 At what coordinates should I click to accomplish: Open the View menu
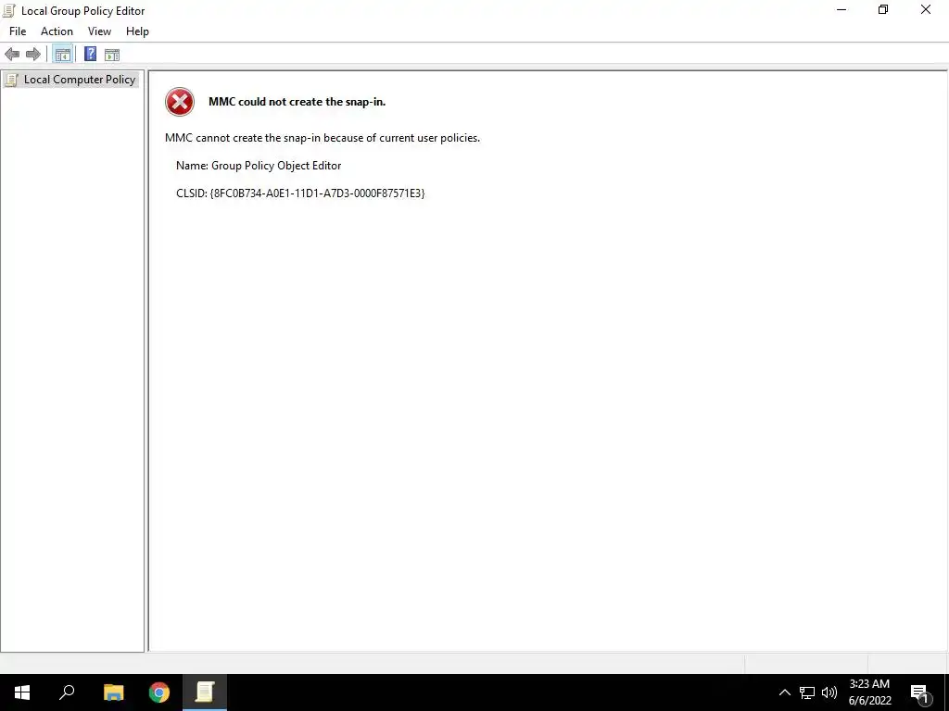(x=99, y=31)
